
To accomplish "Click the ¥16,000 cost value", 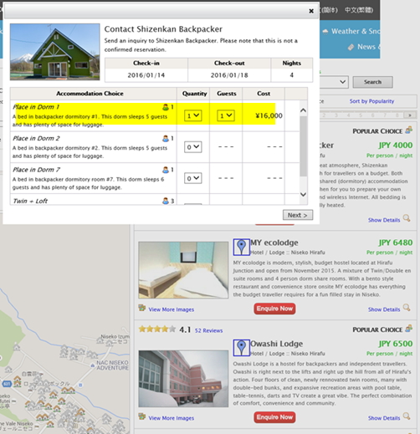I will tap(269, 115).
